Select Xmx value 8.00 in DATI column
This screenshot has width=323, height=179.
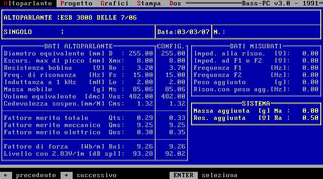point(145,60)
